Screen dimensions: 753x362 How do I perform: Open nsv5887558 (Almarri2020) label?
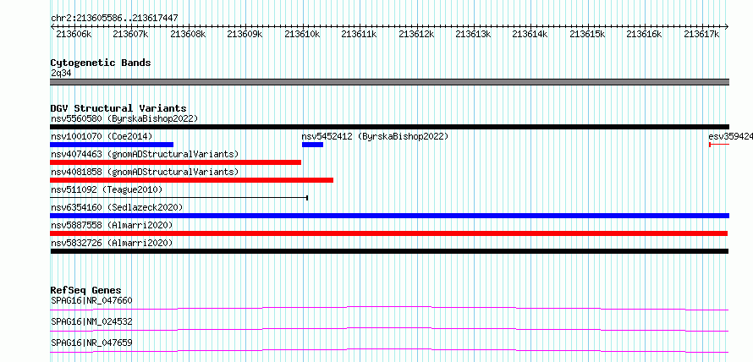coord(112,225)
